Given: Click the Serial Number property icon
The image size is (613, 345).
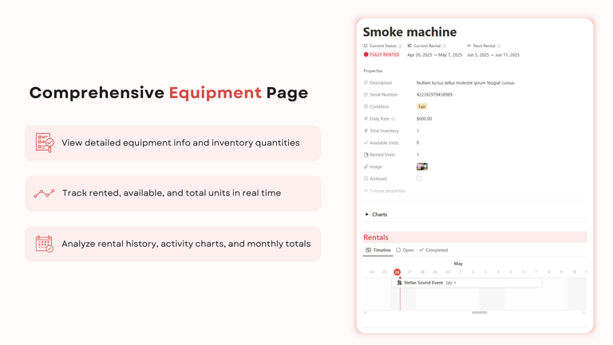Looking at the screenshot, I should tap(366, 95).
